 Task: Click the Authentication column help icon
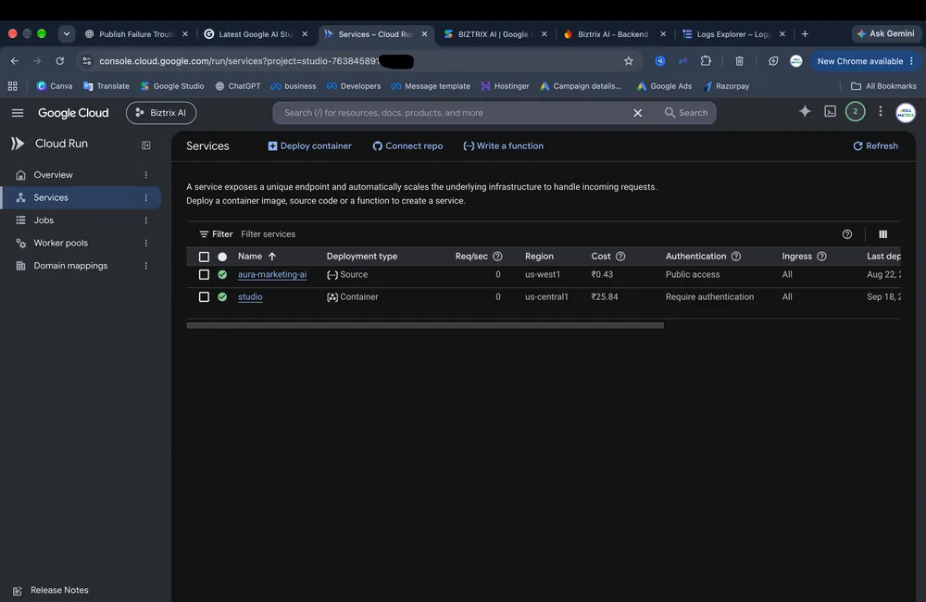pyautogui.click(x=736, y=257)
